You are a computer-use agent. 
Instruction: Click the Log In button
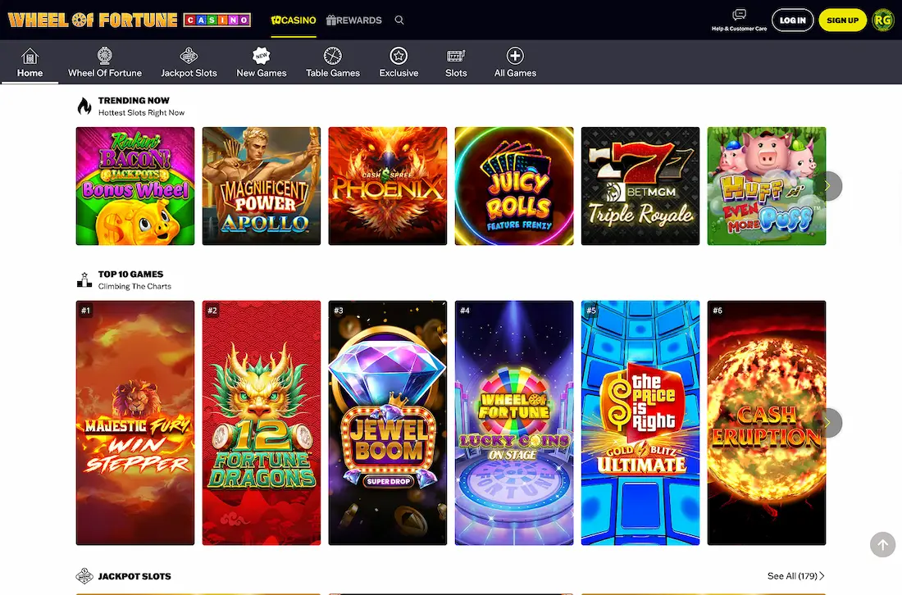point(792,20)
